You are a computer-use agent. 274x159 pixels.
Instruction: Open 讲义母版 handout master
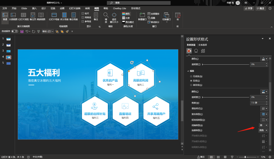click(64, 16)
